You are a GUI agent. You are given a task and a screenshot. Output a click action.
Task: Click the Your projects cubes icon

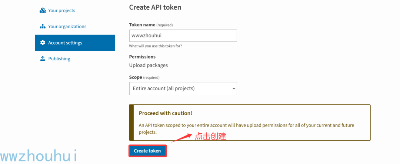click(x=43, y=11)
